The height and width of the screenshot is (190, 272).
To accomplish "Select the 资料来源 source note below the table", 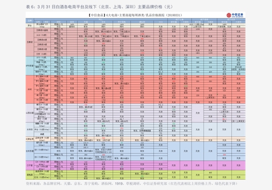I will [x=132, y=184].
